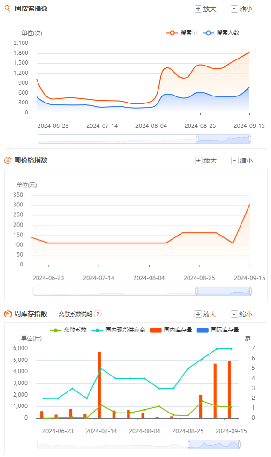This screenshot has width=271, height=457.
Task: Click 缩小 on the weekly inventory index chart
Action: pos(242,314)
